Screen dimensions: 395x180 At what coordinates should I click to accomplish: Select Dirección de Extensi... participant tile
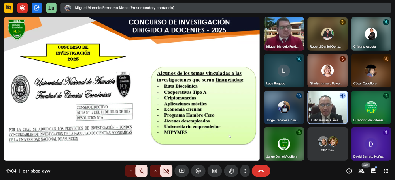tap(371, 107)
